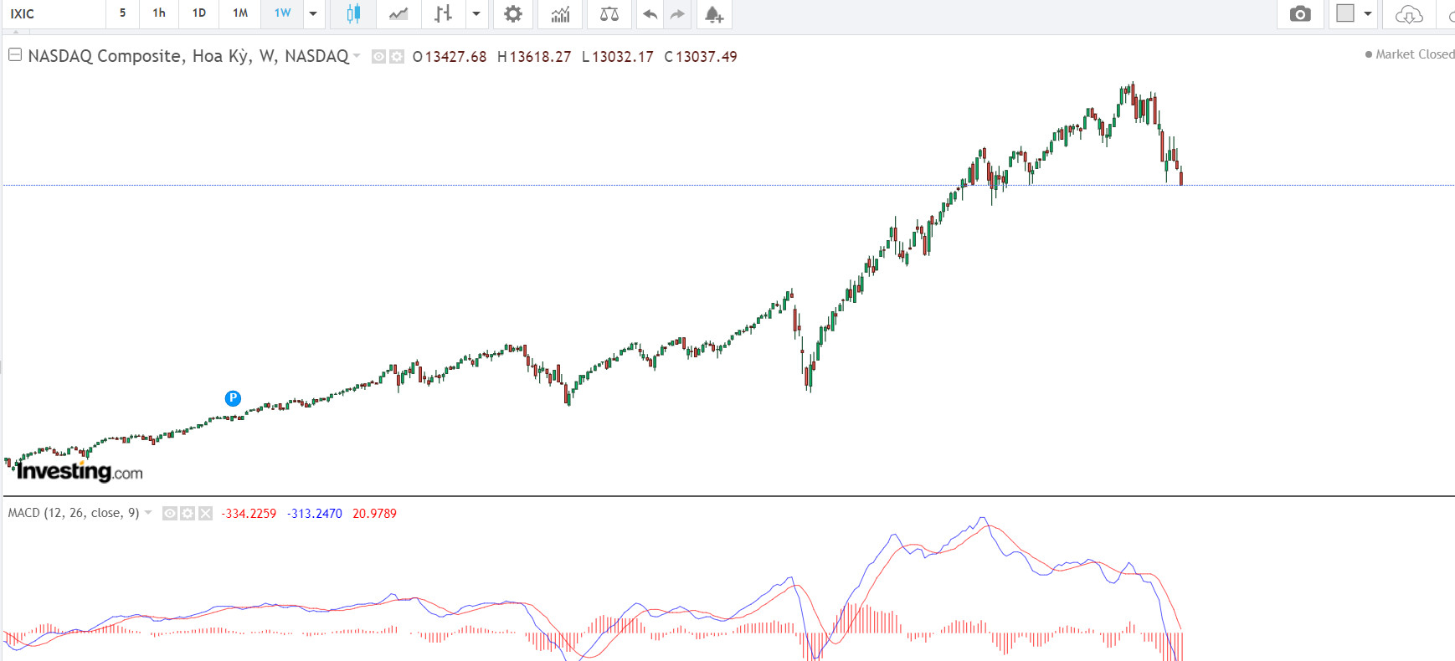Click signal value -313.2470

coord(315,514)
